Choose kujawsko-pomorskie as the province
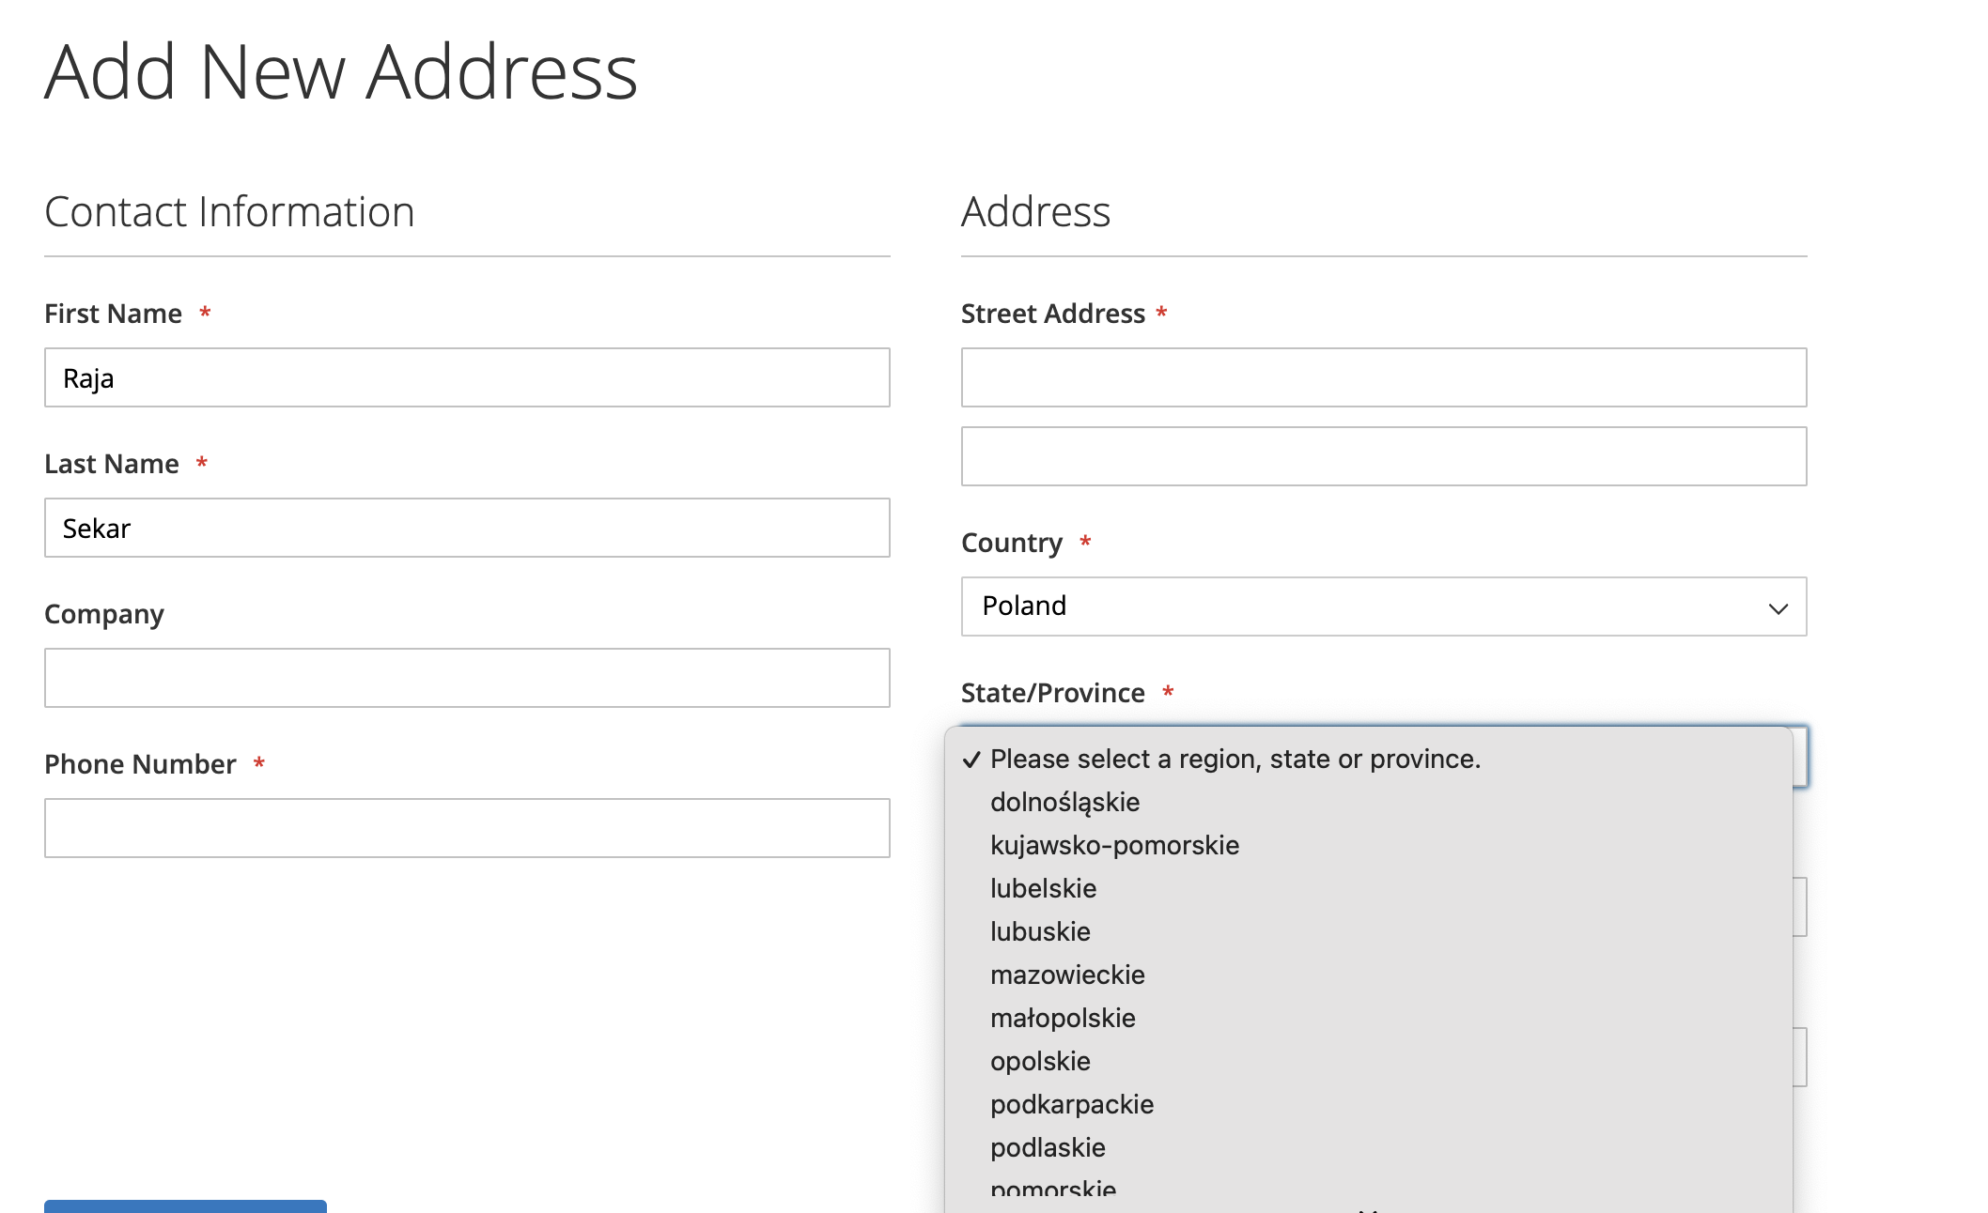Image resolution: width=1988 pixels, height=1213 pixels. click(x=1114, y=845)
